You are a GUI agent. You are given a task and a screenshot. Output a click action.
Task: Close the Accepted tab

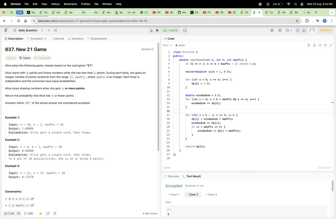point(45,39)
